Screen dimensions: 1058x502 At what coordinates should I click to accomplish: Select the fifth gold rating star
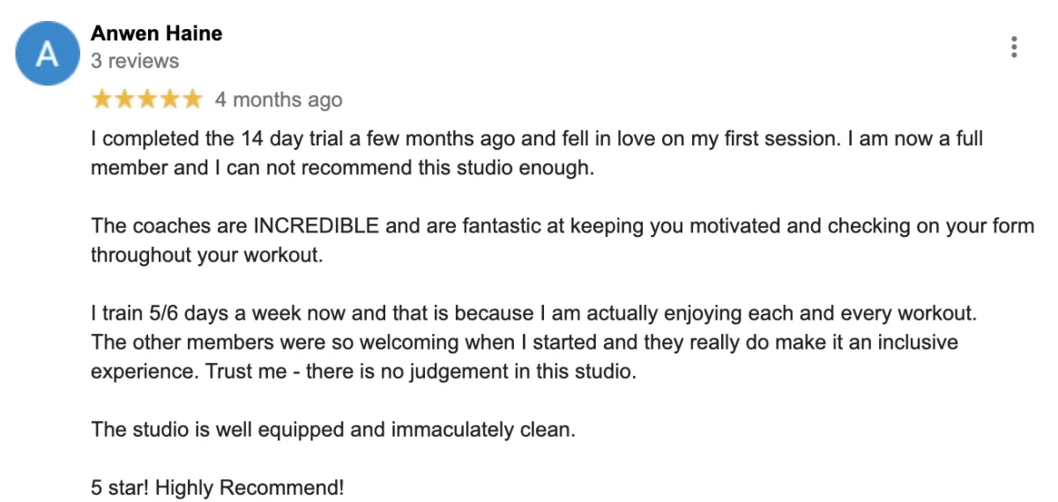(191, 100)
